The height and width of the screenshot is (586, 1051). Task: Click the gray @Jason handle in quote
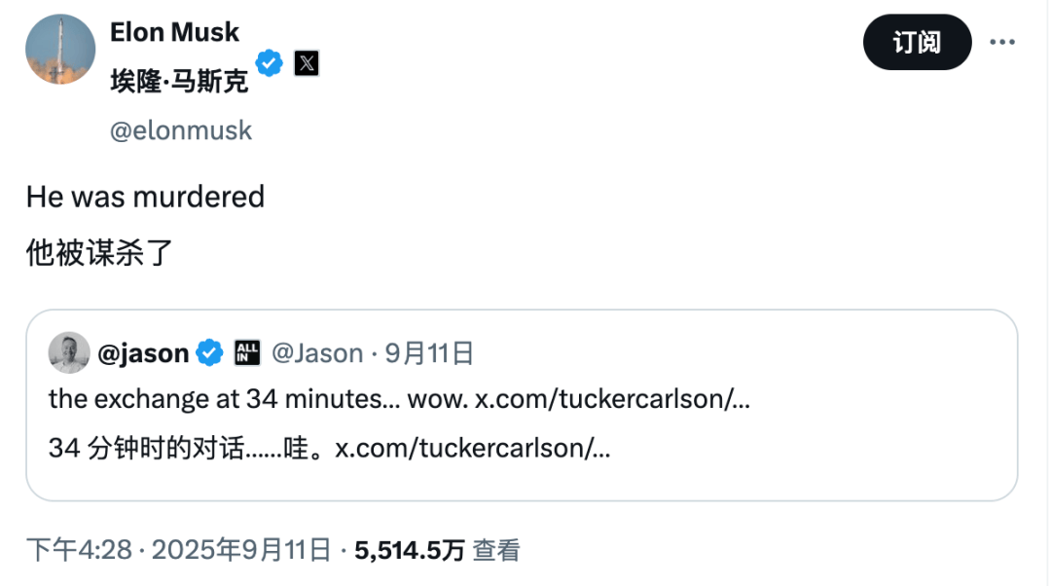pyautogui.click(x=317, y=353)
